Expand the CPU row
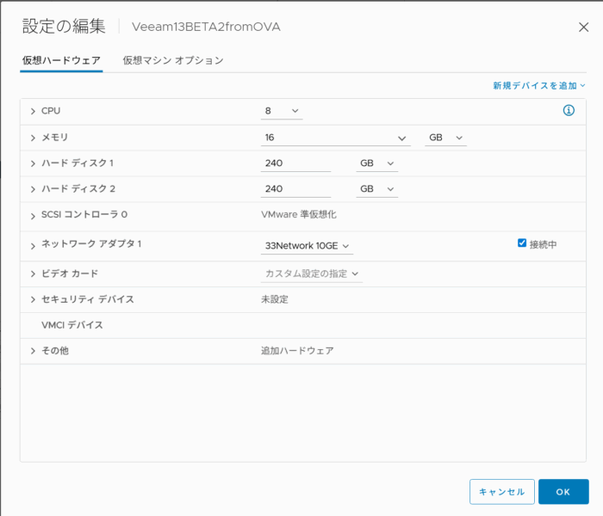Screen dimensions: 603x516 33,111
